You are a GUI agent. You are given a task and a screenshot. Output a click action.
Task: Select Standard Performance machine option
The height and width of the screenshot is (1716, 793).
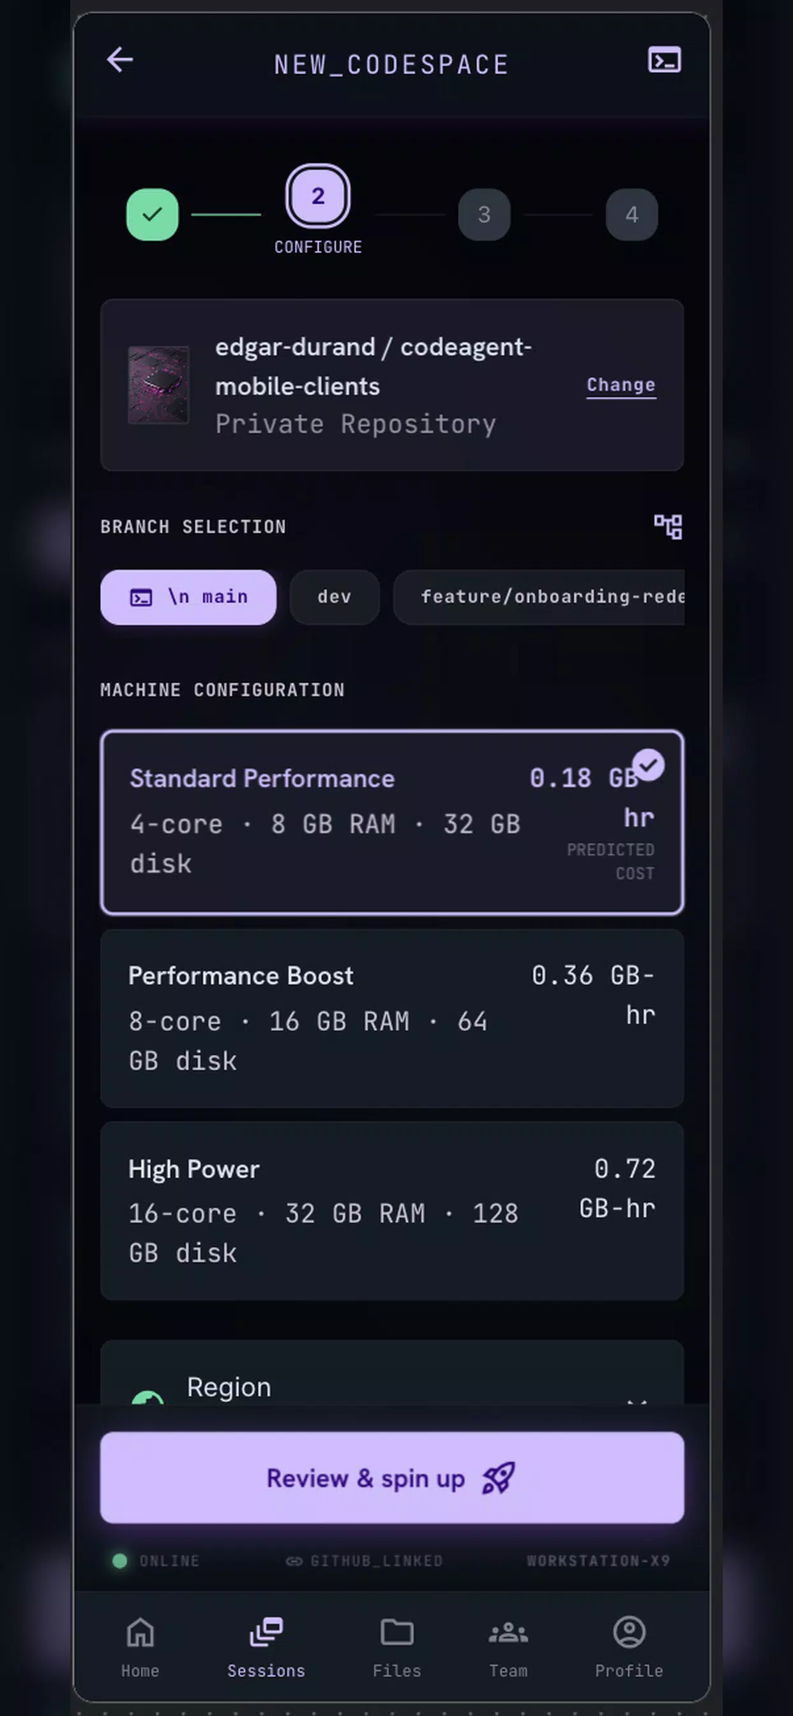(x=392, y=822)
